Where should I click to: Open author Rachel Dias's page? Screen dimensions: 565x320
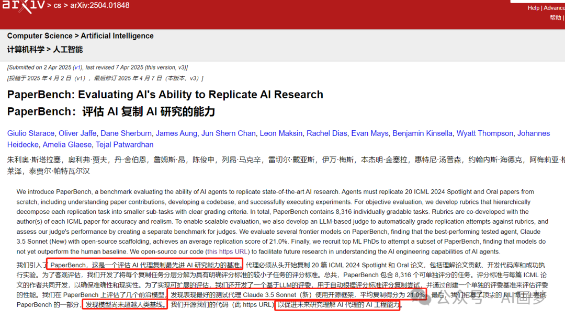[x=327, y=133]
